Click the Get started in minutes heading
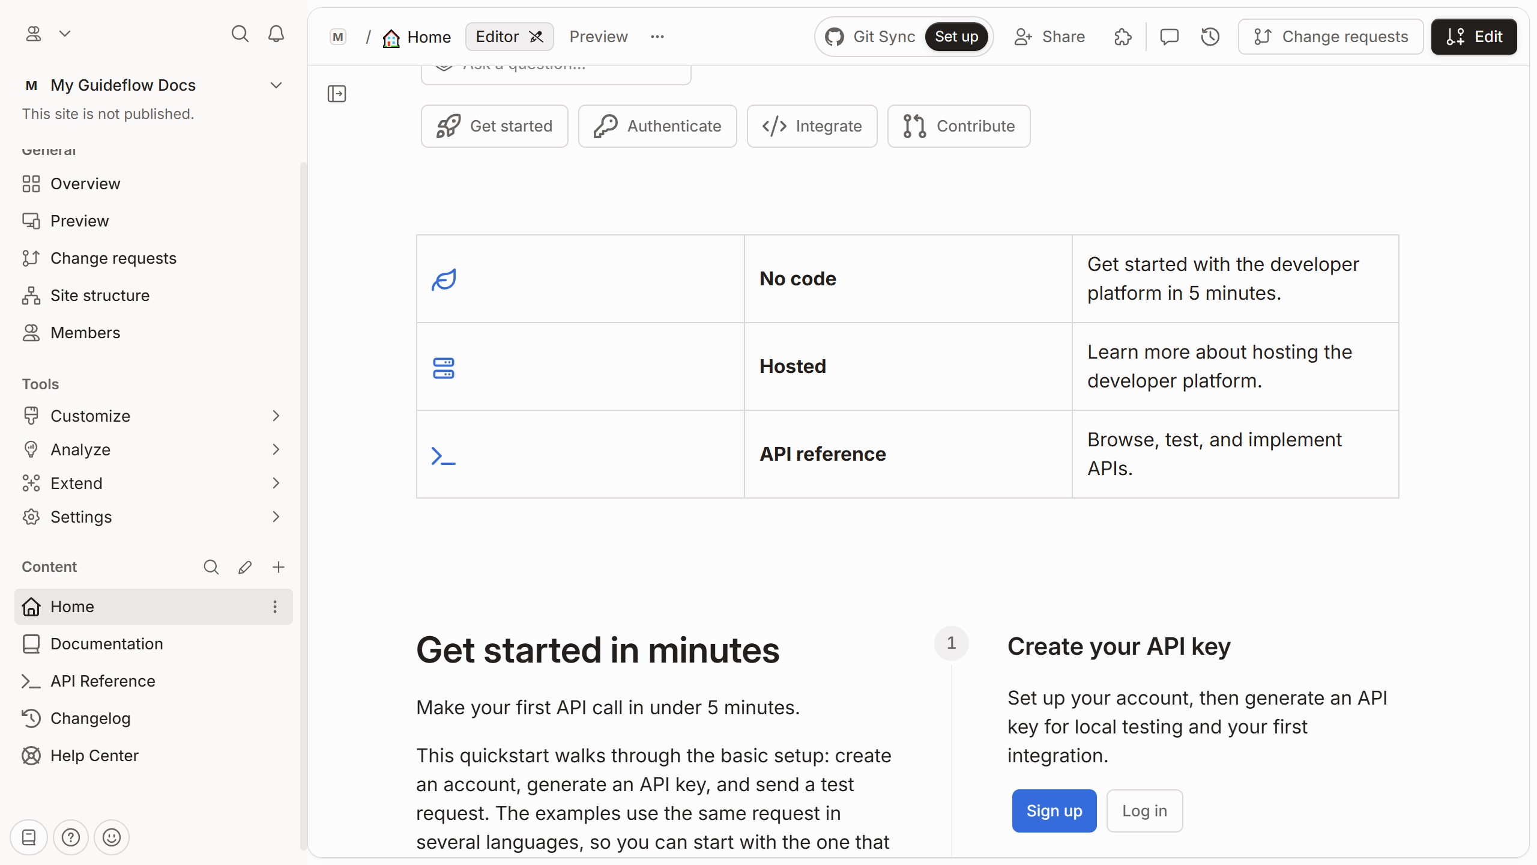1537x865 pixels. [x=598, y=650]
